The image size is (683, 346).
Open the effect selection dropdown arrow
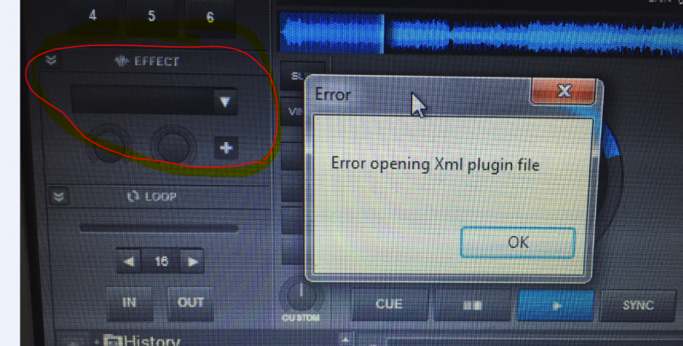point(225,101)
